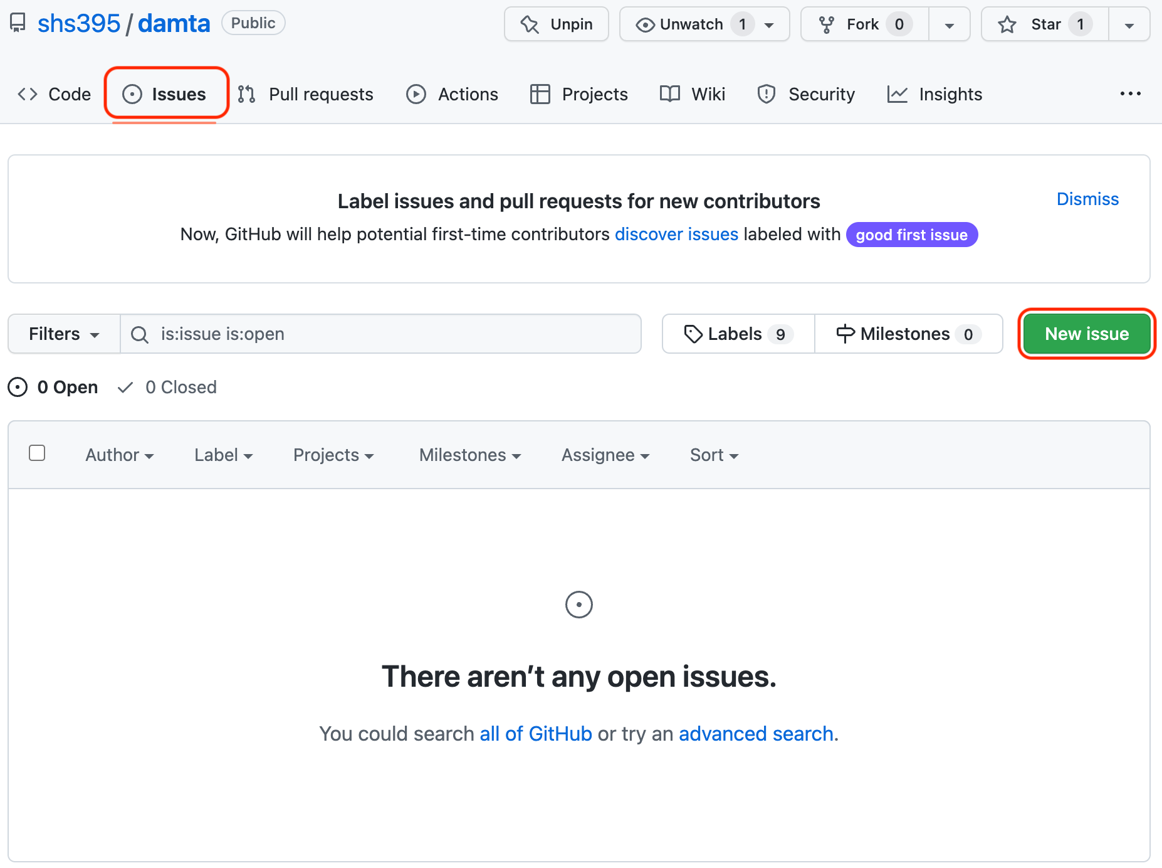The image size is (1162, 868).
Task: Tick the select all issues checkbox
Action: click(37, 453)
